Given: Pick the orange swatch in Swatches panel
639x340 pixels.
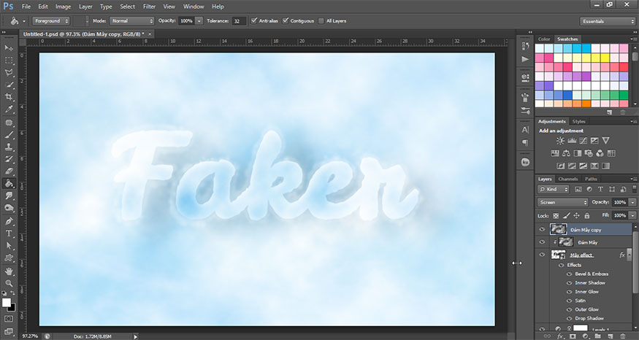Looking at the screenshot, I should [x=586, y=104].
